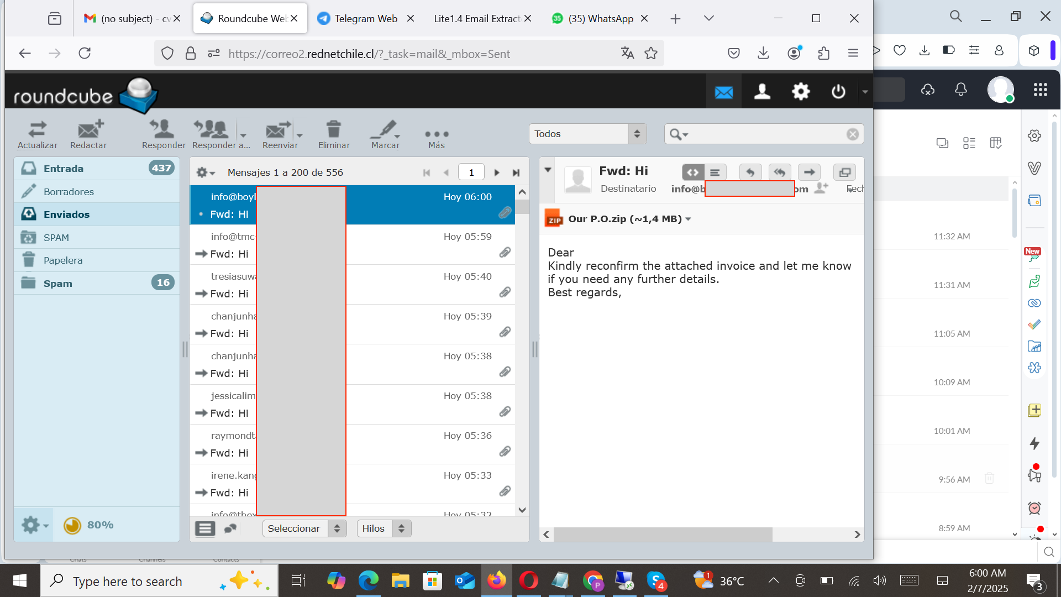Screen dimensions: 1061x597
Task: Click the Actualizar refresh icon
Action: click(x=37, y=130)
